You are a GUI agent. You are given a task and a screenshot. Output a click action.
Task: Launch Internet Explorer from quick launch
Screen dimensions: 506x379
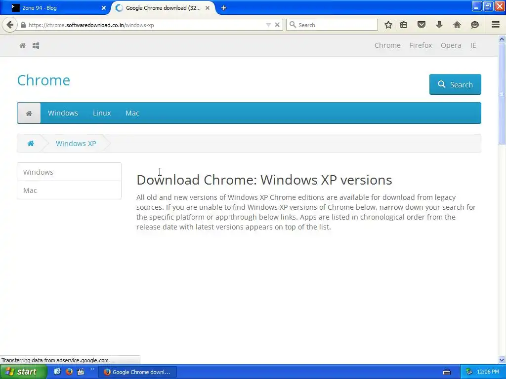pos(57,372)
